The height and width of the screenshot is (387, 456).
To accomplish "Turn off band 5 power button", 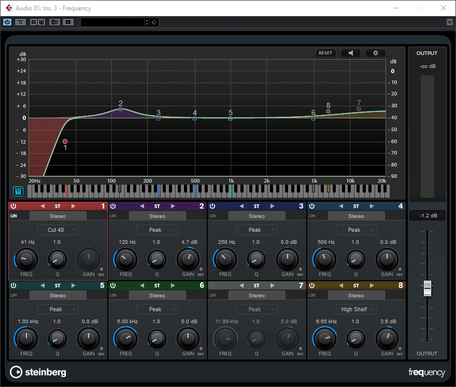I will click(13, 285).
